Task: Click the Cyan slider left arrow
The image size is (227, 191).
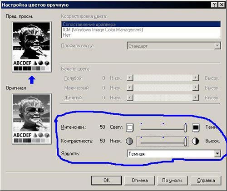Action: [130, 78]
